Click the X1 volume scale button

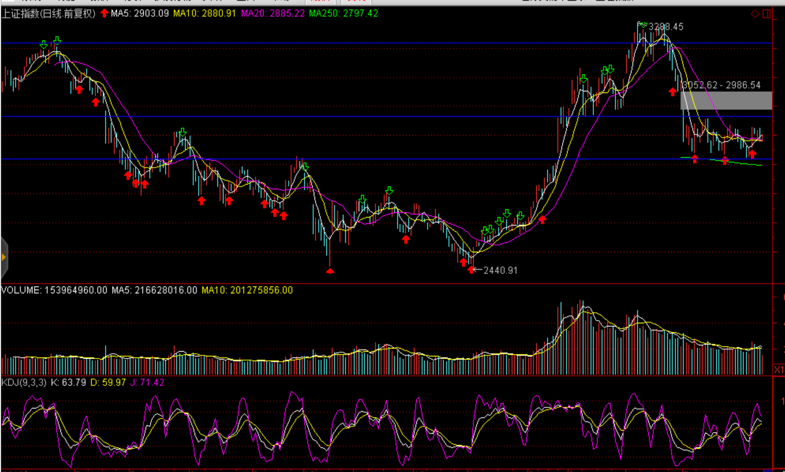click(779, 370)
